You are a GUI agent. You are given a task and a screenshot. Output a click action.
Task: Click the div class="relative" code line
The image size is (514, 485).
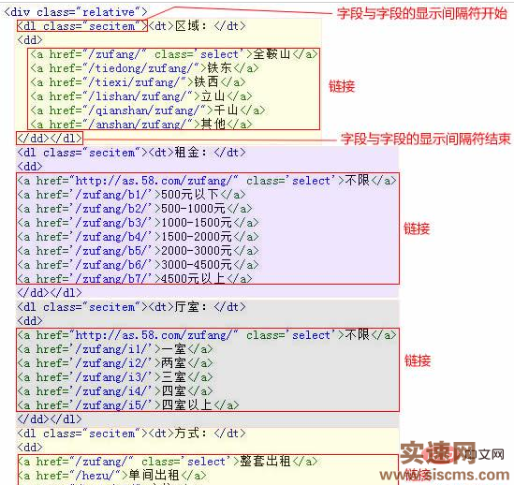[76, 12]
